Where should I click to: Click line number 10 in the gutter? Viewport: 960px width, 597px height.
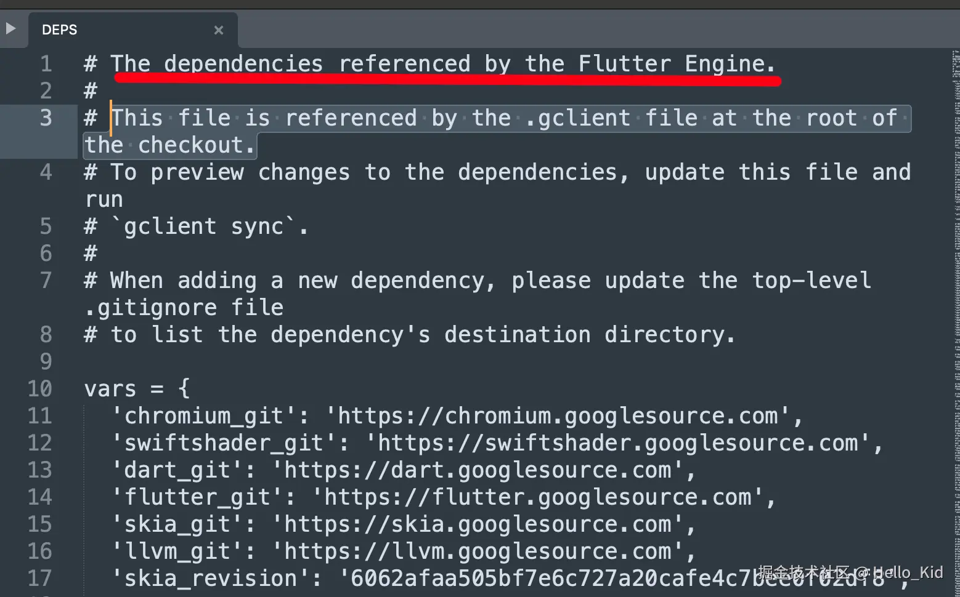(40, 389)
